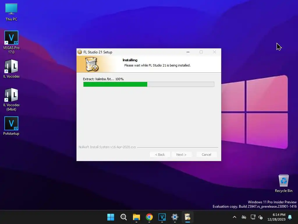Open taskbar Search
298x224 pixels.
[123, 217]
